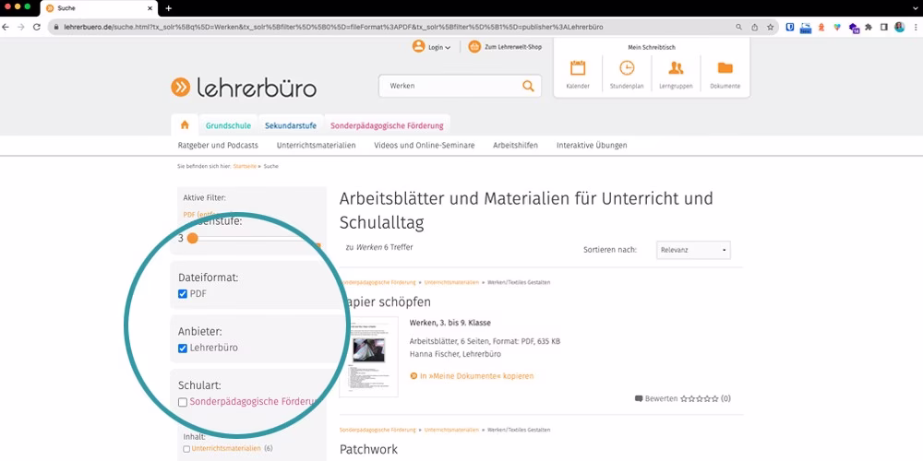
Task: Open the Stundenplan clock icon
Action: point(627,67)
